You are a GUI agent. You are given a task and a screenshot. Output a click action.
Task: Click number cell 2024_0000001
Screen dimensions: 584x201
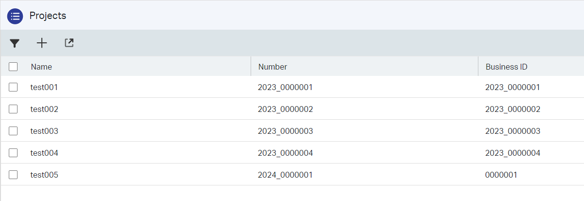285,175
